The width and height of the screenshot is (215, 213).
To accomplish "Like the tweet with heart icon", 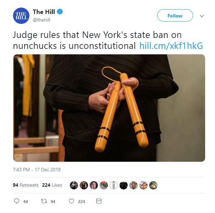I will (x=72, y=201).
